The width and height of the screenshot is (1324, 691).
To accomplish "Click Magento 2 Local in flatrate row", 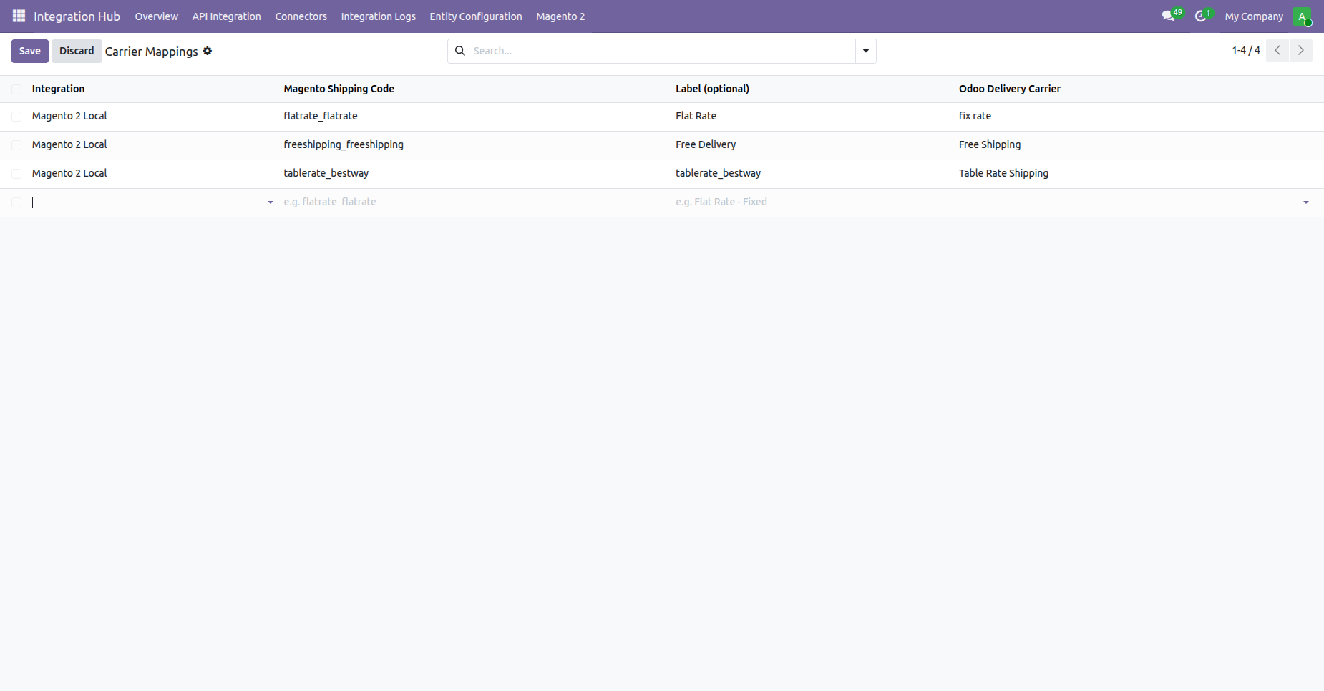I will tap(69, 116).
